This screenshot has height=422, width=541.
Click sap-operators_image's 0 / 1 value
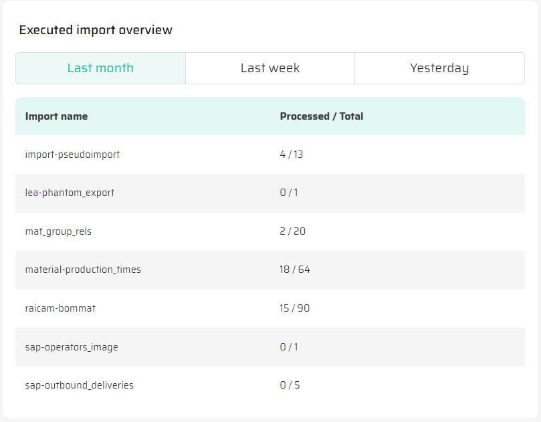[x=289, y=347]
